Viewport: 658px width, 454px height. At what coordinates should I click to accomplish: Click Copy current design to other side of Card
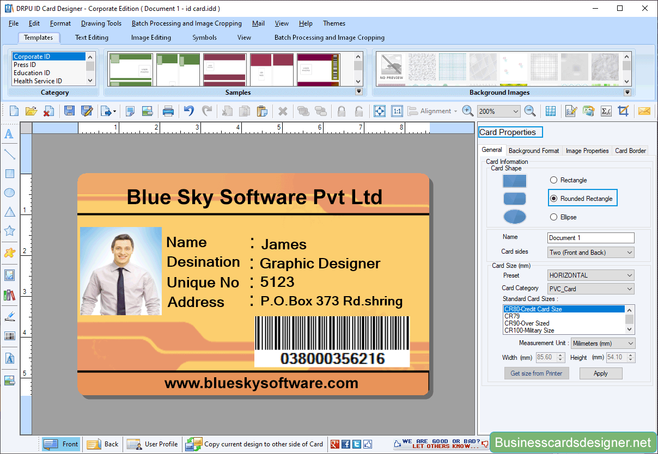[254, 444]
